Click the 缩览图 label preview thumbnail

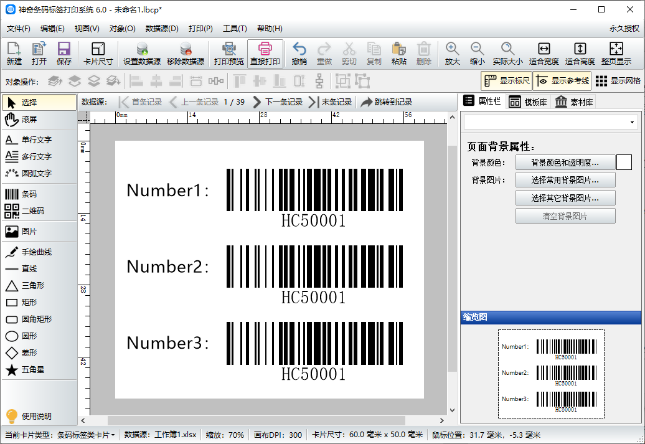click(551, 374)
